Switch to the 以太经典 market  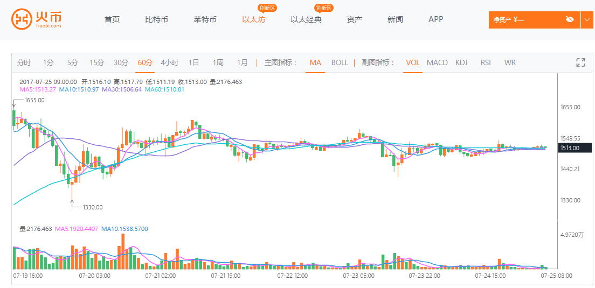coord(306,19)
